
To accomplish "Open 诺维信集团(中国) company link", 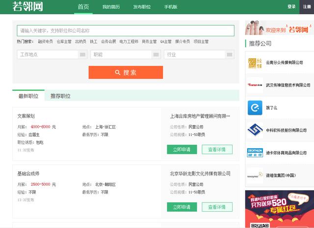I will [x=281, y=175].
